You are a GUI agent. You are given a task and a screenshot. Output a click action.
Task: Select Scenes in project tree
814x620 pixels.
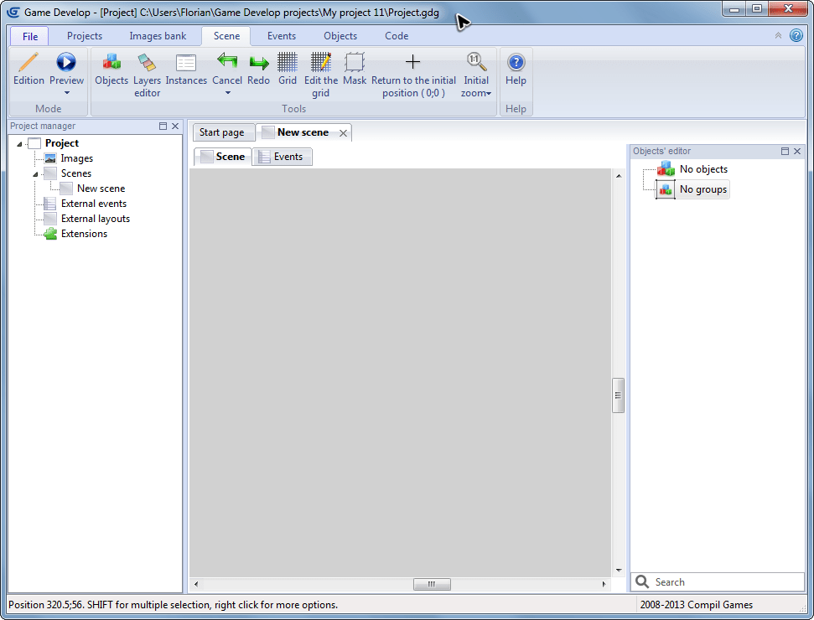pyautogui.click(x=75, y=173)
